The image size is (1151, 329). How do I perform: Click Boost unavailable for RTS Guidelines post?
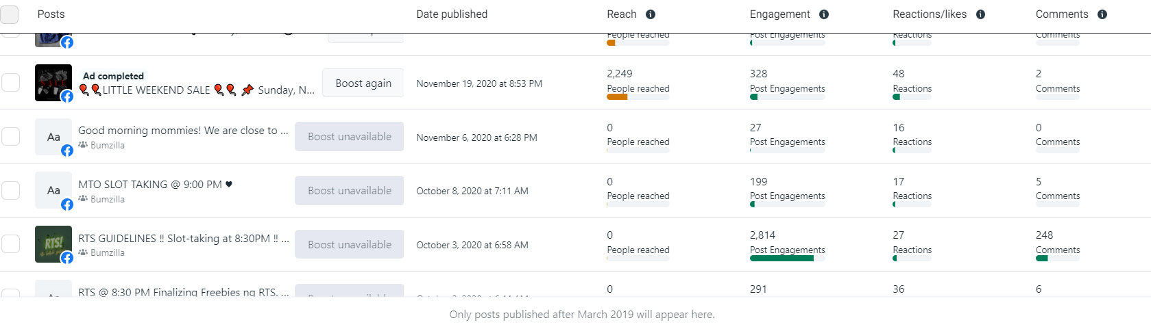pyautogui.click(x=350, y=245)
